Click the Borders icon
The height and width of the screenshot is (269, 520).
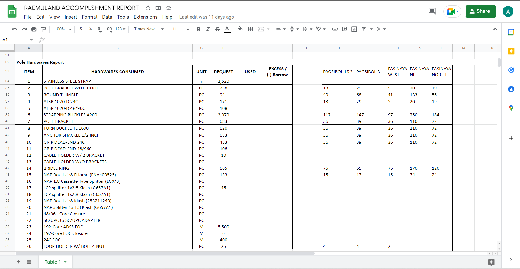251,29
